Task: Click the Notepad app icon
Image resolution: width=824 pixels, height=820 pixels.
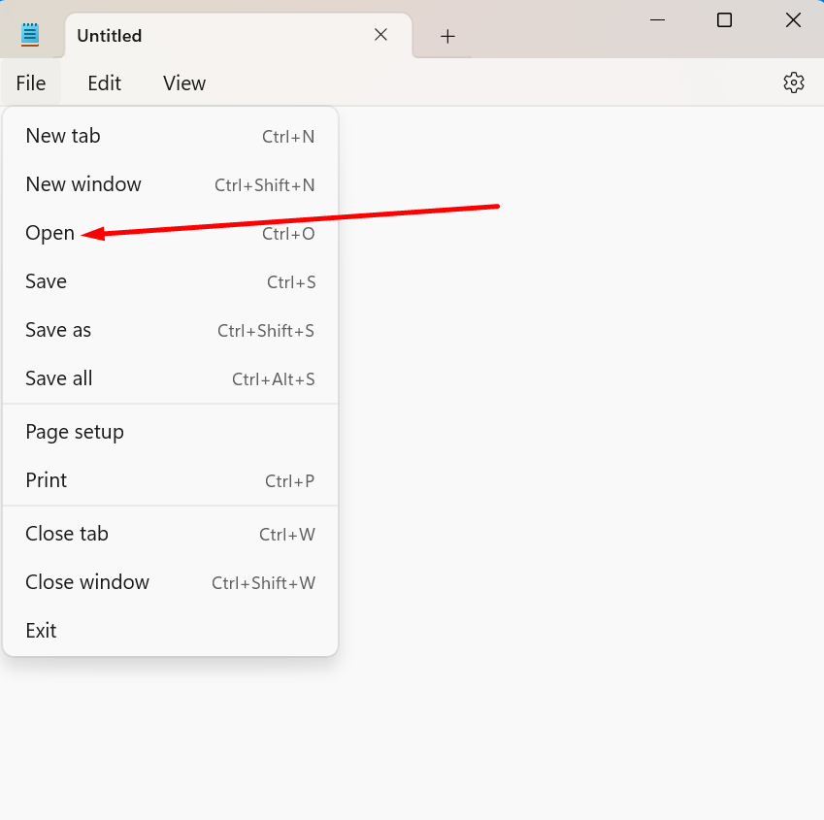Action: coord(30,35)
